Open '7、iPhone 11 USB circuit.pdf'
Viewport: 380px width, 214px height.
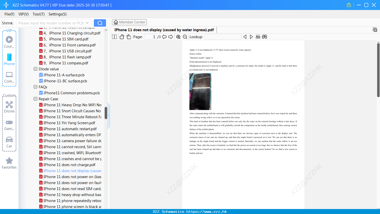tap(65, 51)
